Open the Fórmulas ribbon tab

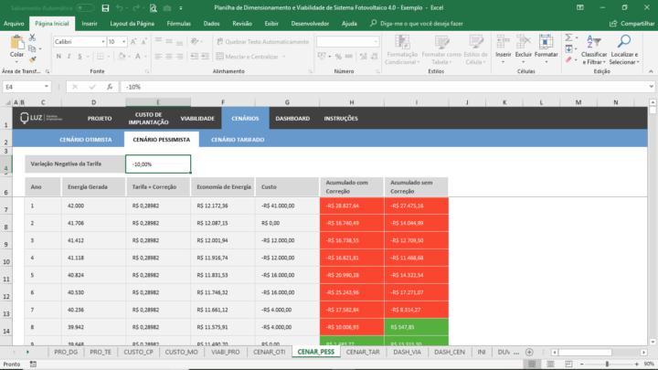click(178, 23)
